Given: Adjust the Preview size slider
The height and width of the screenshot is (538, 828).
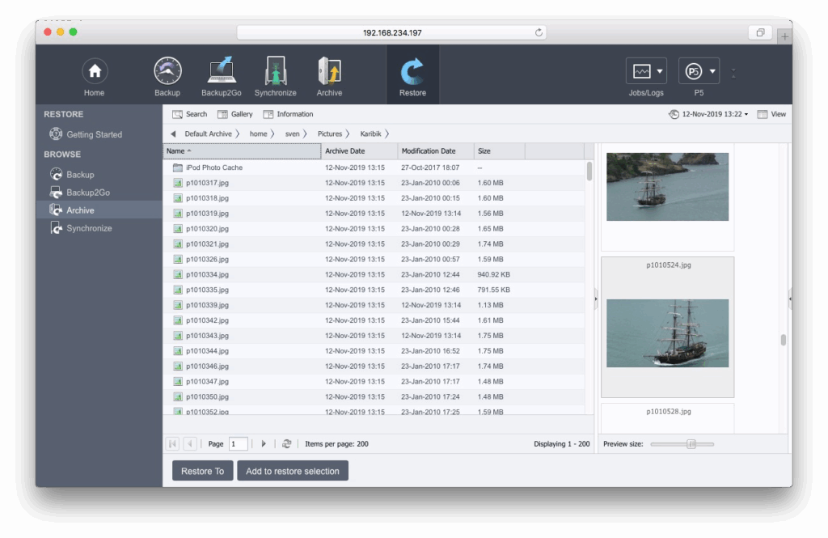Looking at the screenshot, I should (x=691, y=444).
